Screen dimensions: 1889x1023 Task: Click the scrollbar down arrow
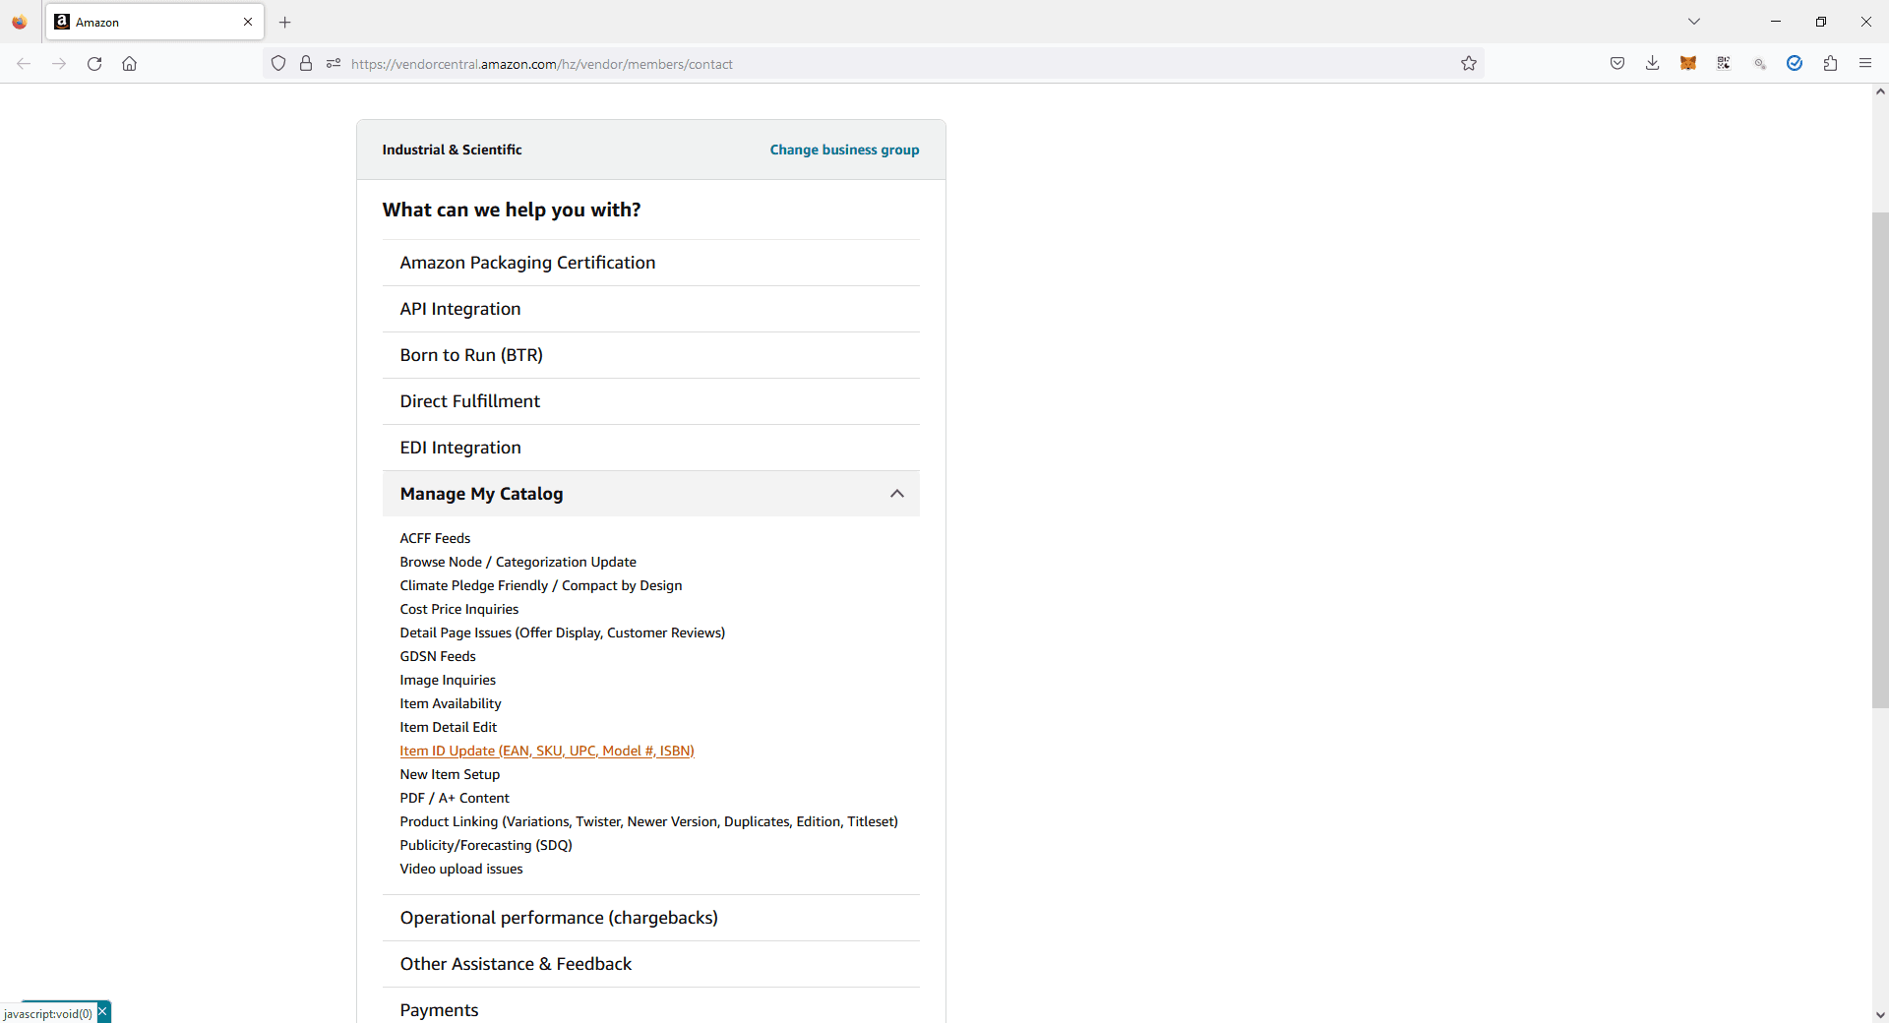tap(1880, 1014)
